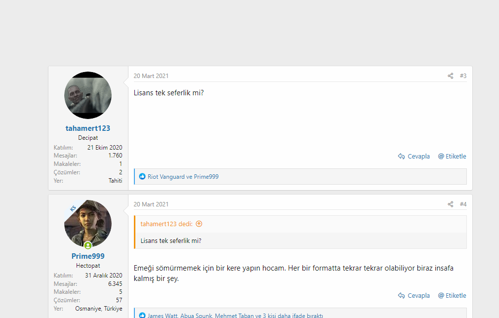Click Etiketle on Prime999's post
Screen dimensions: 499x318
452,295
